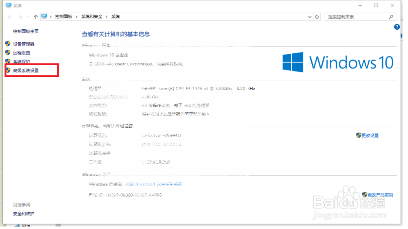Open Advanced system settings (高级系统设置)

click(x=26, y=71)
